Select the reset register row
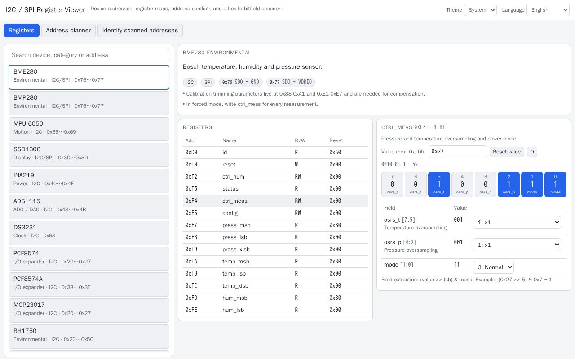This screenshot has height=359, width=575. tap(275, 165)
